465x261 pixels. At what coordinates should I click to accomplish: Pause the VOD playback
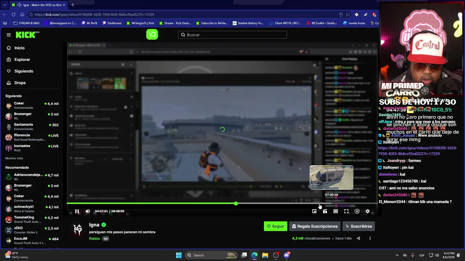click(x=77, y=211)
